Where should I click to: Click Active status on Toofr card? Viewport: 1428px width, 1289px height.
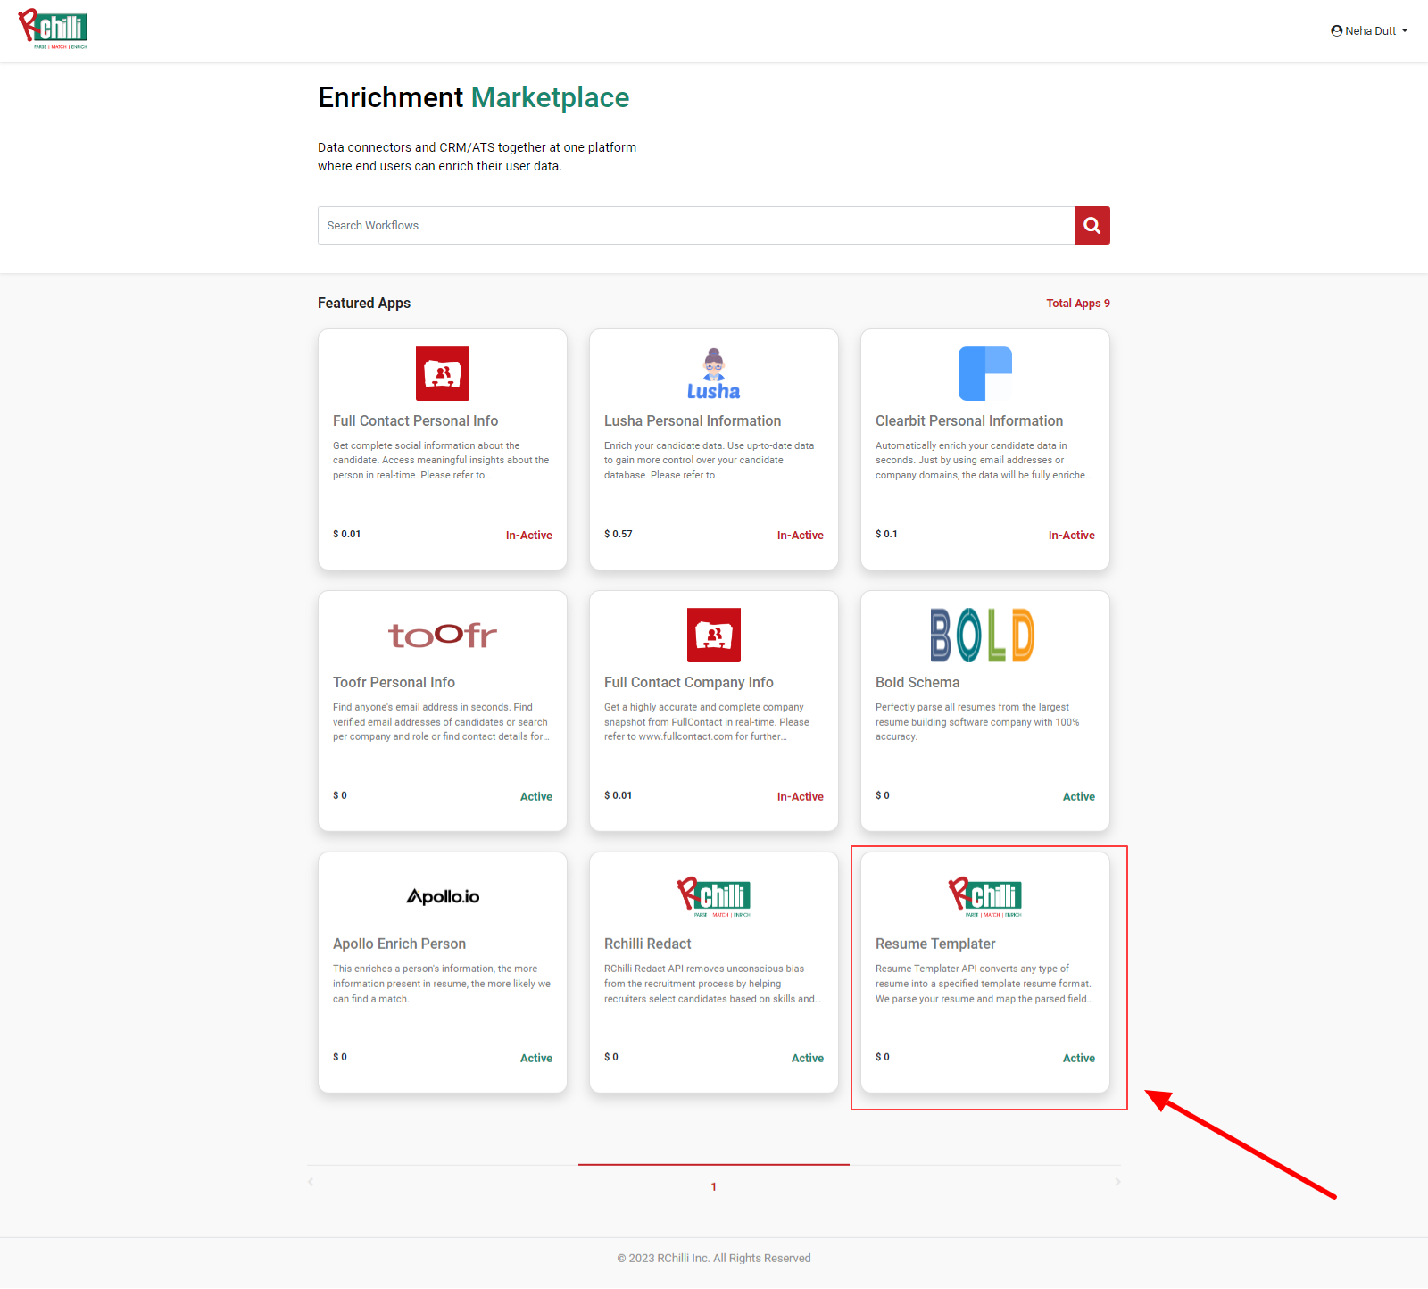pos(536,796)
